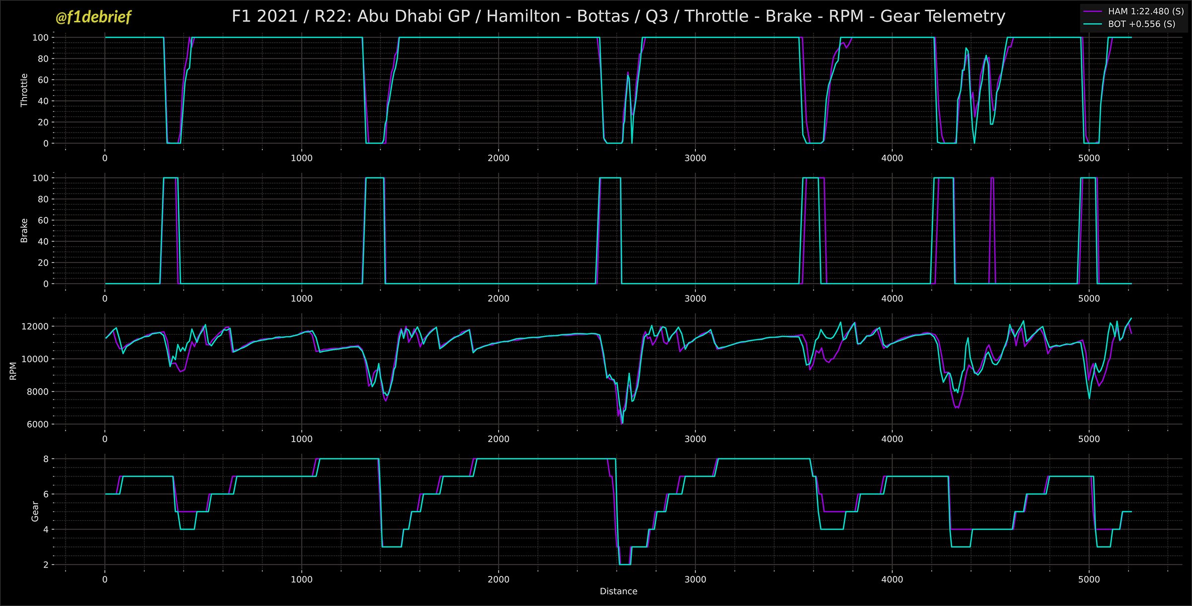Click the Distance x-axis label

point(618,591)
